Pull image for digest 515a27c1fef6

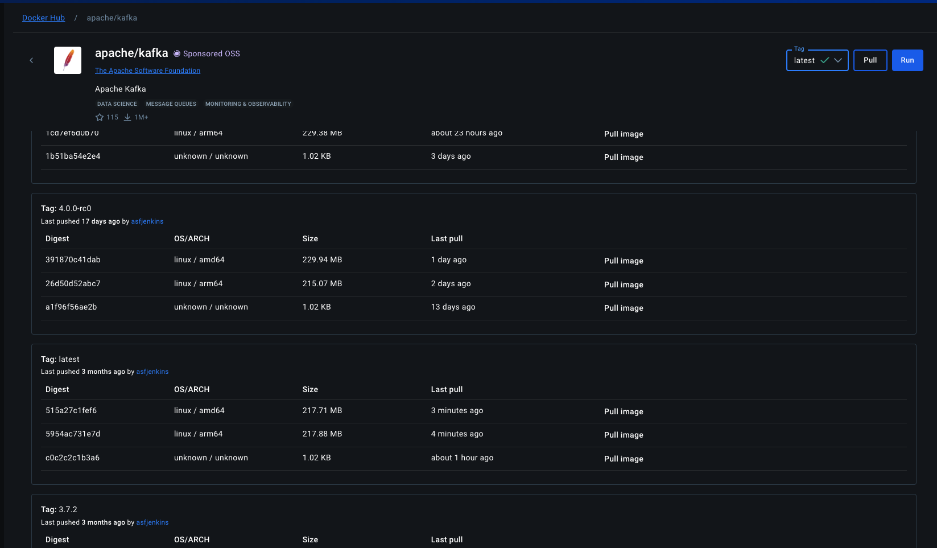tap(624, 411)
